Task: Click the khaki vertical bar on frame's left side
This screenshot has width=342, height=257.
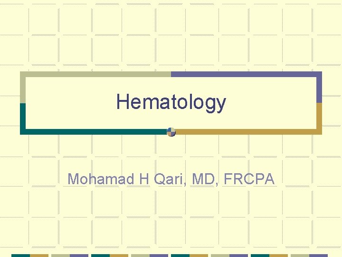Action: [x=22, y=88]
